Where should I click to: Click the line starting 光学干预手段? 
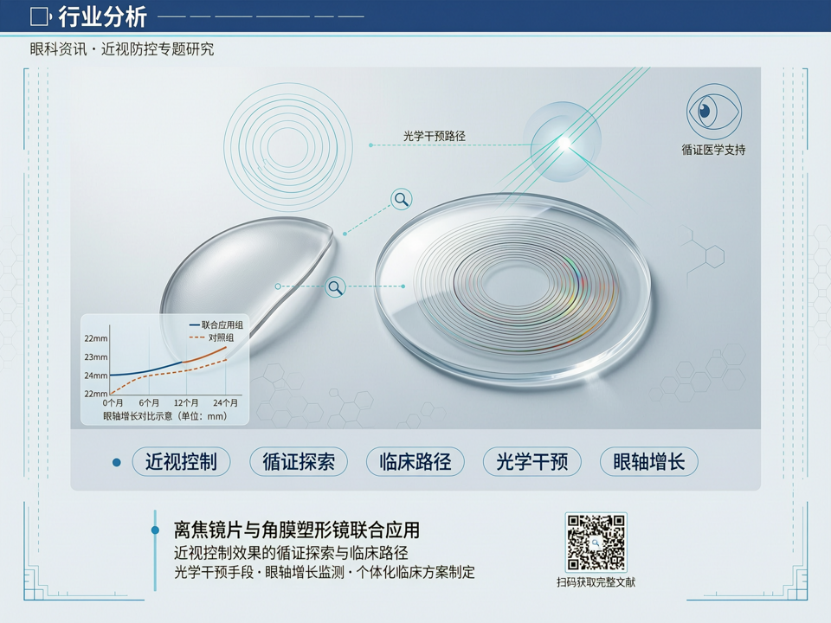pyautogui.click(x=325, y=573)
